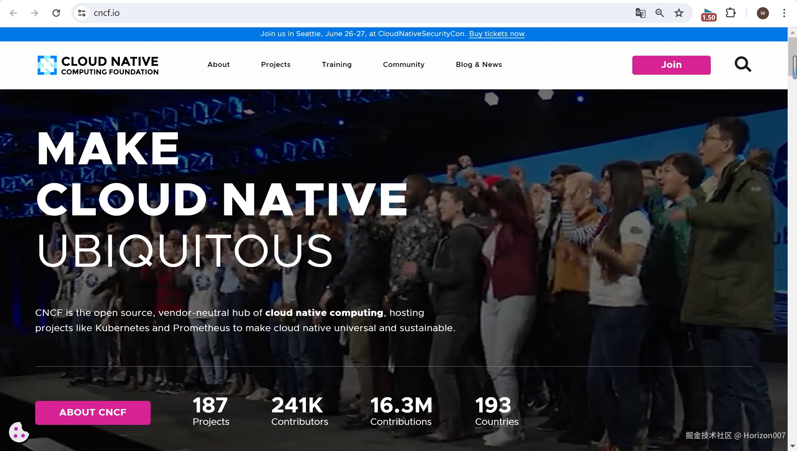
Task: Click the Google Translate icon in address bar
Action: 640,13
